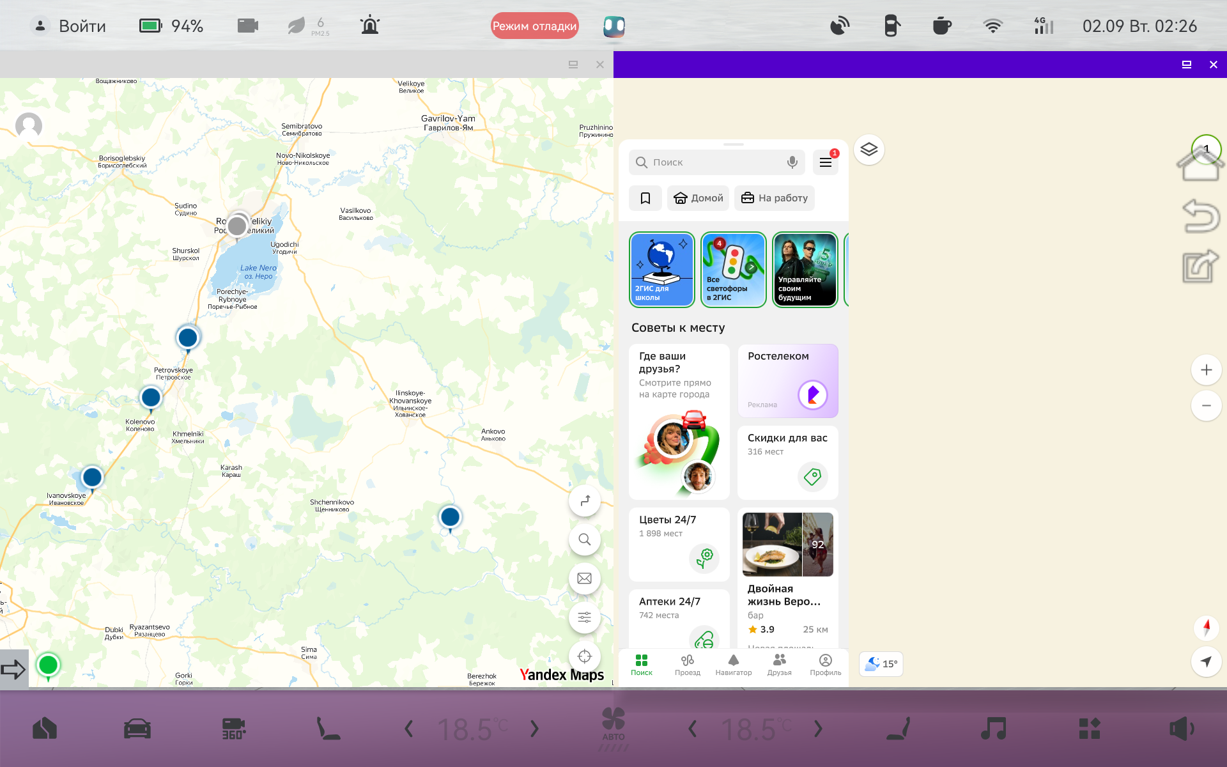
Task: Decrease right climate temperature
Action: [693, 729]
